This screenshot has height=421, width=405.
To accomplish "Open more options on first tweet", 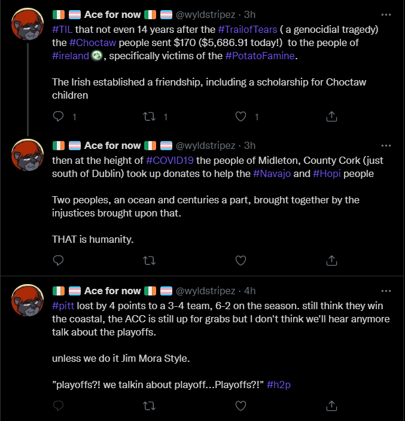I will [x=386, y=15].
